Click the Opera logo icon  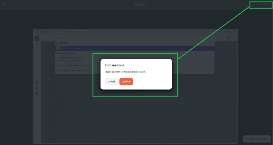(x=37, y=32)
